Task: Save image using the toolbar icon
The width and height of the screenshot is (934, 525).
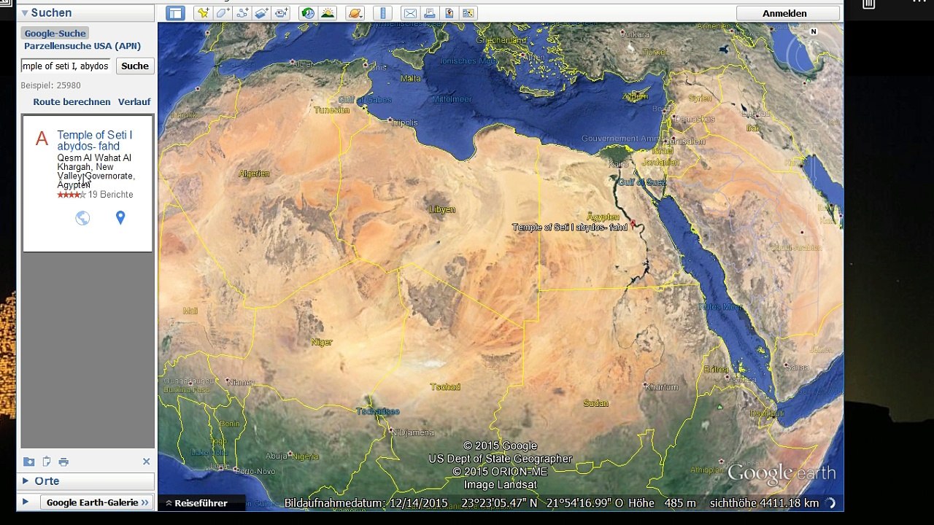Action: (449, 13)
